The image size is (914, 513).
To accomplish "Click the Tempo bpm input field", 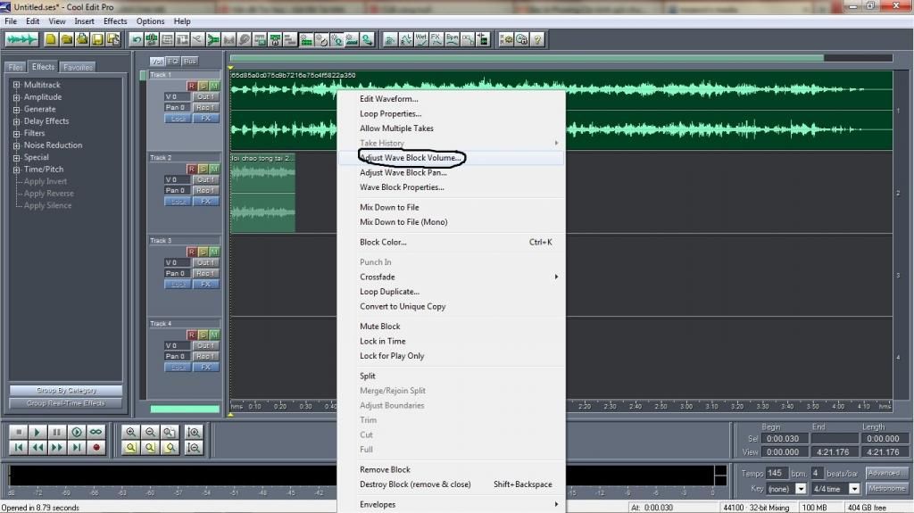I will point(774,473).
